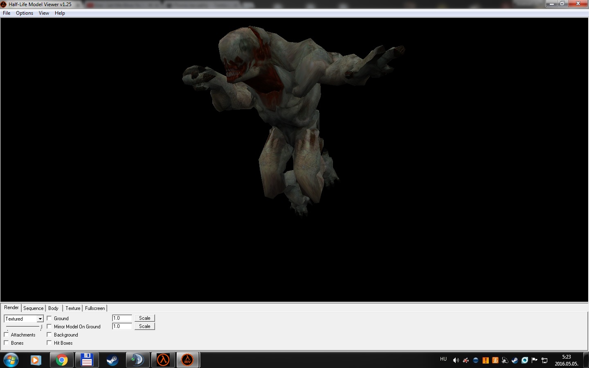Toggle Mirror Model On Ground checkbox

point(49,326)
